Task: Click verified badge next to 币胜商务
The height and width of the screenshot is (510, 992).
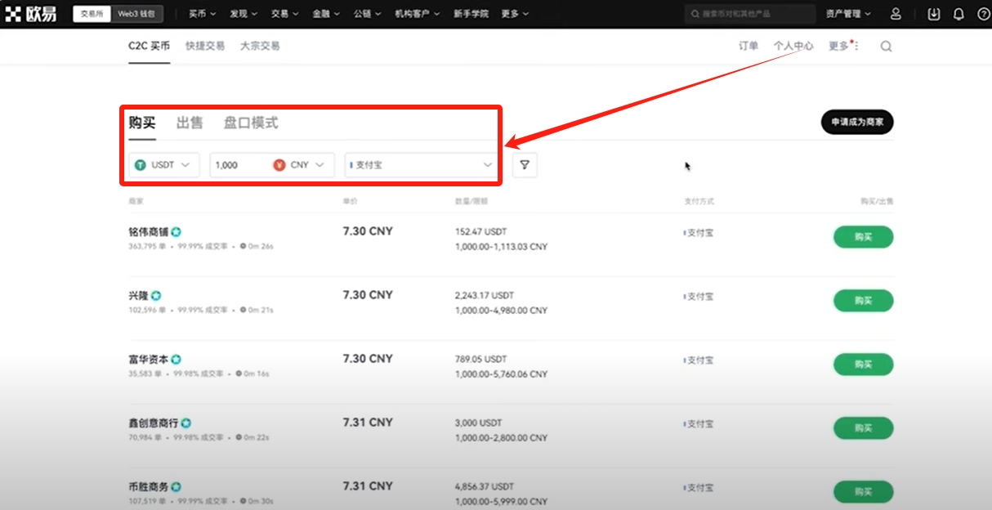Action: (176, 487)
